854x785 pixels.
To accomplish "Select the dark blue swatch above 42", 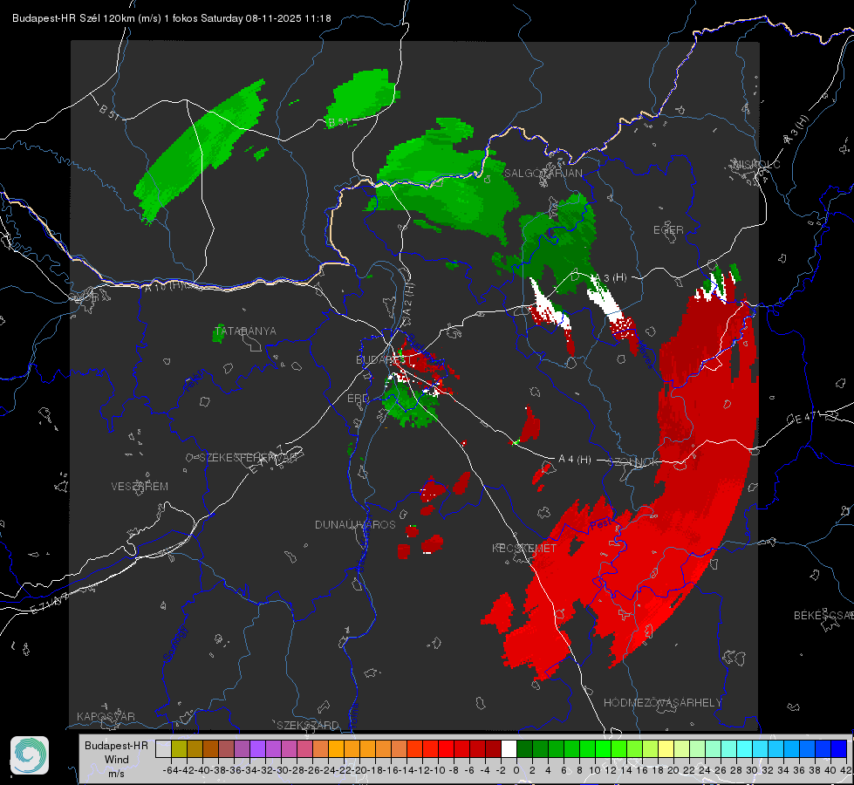I will 839,748.
